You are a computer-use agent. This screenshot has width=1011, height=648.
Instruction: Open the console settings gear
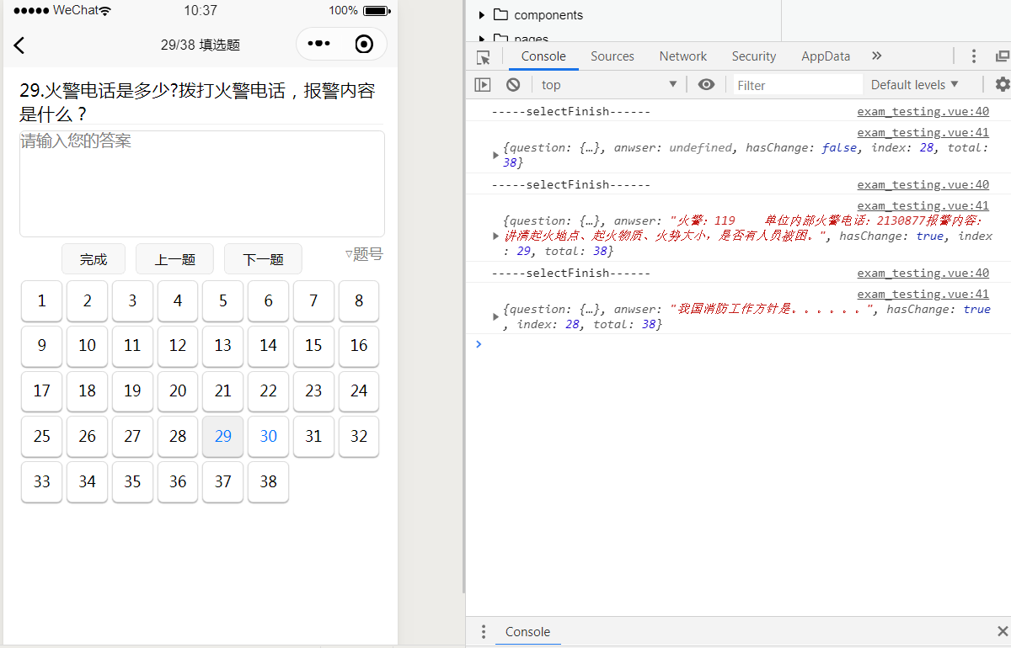[1002, 85]
